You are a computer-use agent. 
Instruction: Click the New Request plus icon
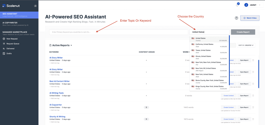4,39
